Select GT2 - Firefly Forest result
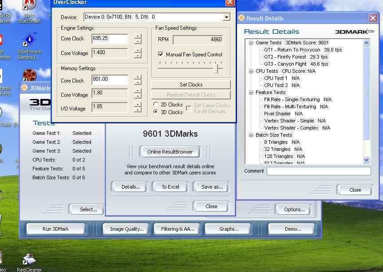This screenshot has width=383, height=272. (x=296, y=57)
